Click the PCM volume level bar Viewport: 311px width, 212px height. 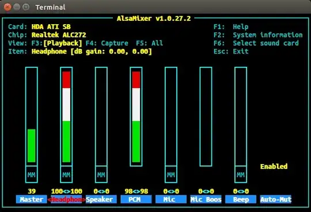tap(136, 116)
